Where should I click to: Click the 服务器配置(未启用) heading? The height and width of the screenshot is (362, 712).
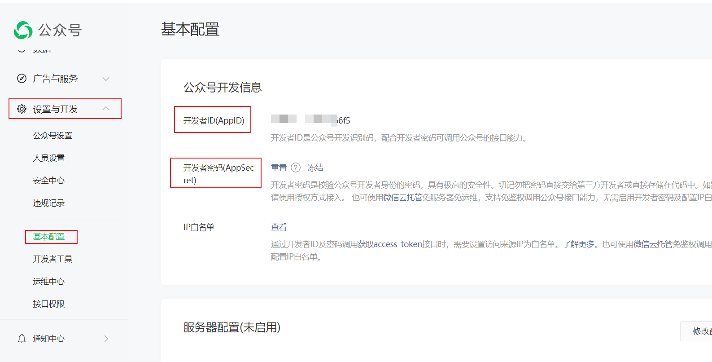point(232,327)
